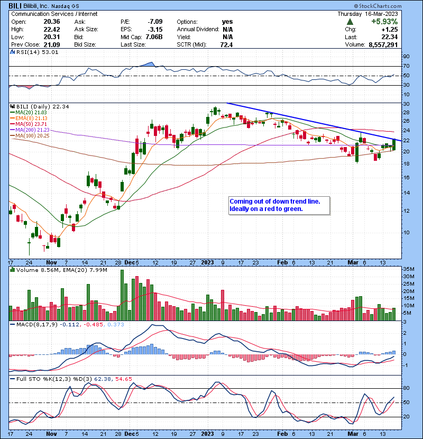The width and height of the screenshot is (423, 439).
Task: Click the Nov label on price panel axis
Action: click(x=51, y=263)
